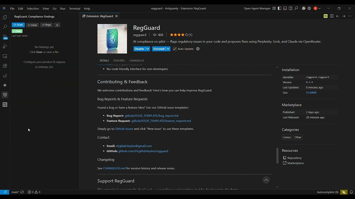Viewport: 355px width, 199px height.
Task: Open the sparkle list view in activity bar
Action: (x=5, y=75)
